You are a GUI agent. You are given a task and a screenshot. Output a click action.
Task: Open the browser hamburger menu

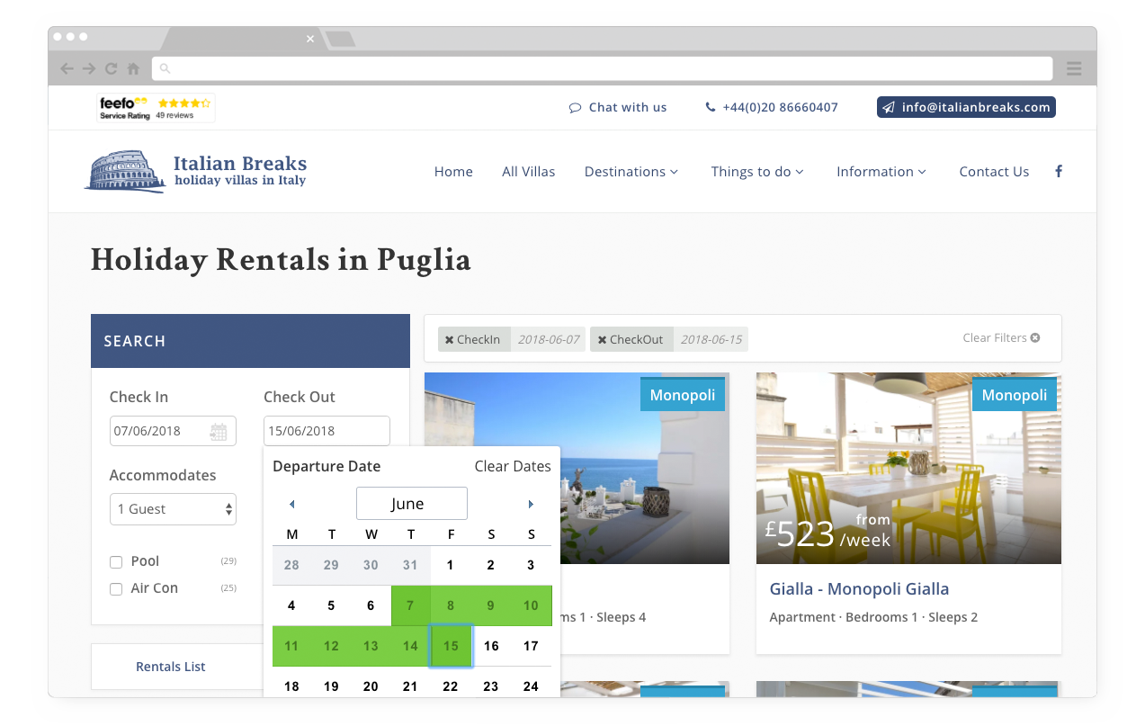1074,68
